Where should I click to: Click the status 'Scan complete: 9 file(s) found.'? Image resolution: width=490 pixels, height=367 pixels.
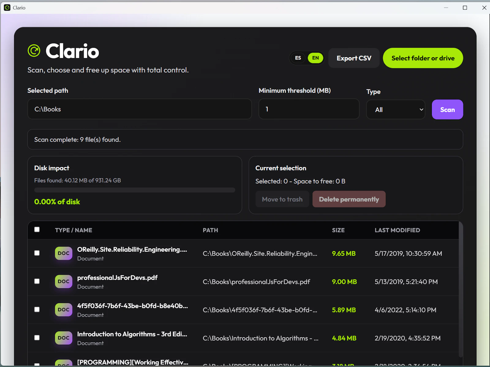[x=77, y=140]
